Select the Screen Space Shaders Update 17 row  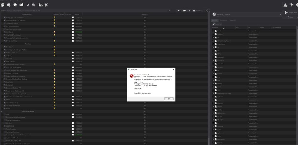click(105, 91)
